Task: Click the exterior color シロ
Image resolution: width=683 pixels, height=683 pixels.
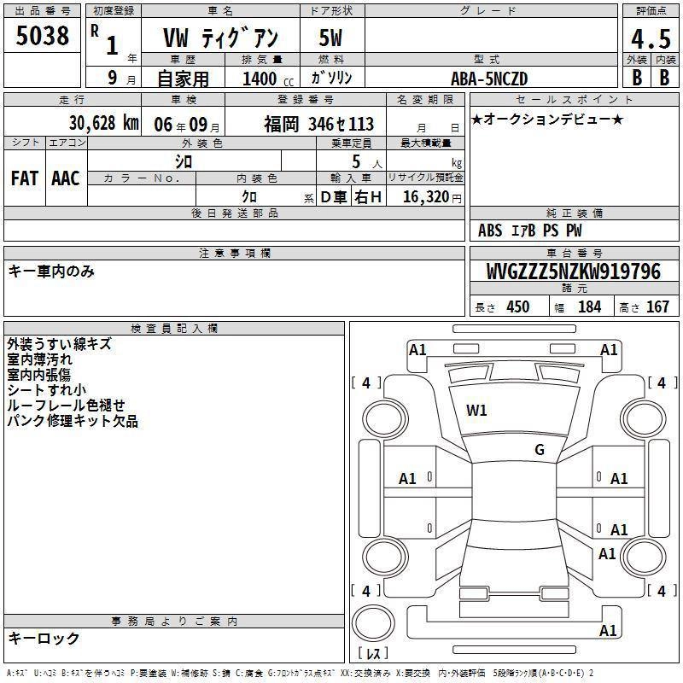Action: [x=184, y=161]
